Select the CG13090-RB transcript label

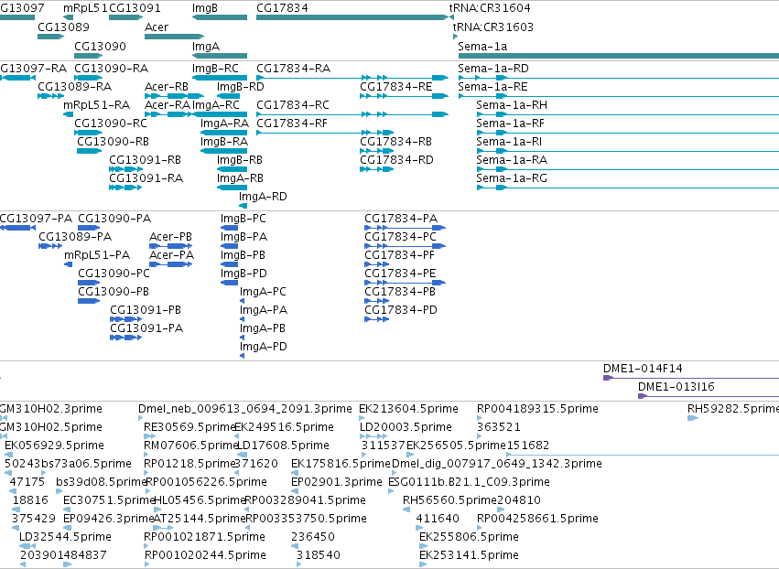(x=114, y=142)
